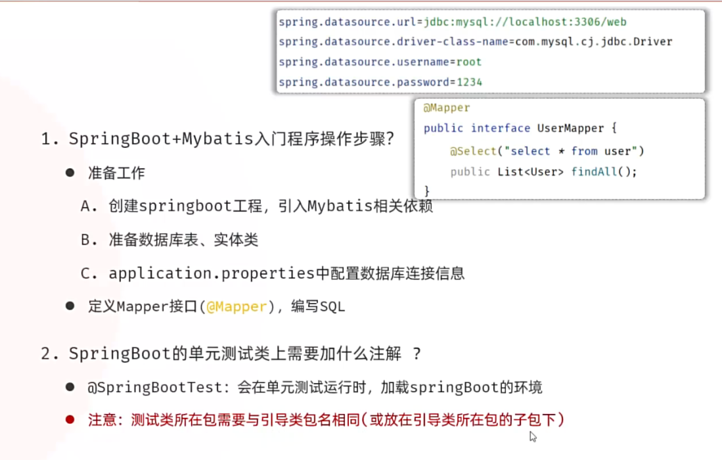Image resolution: width=722 pixels, height=460 pixels.
Task: Click the red '注意：测试类所在包' note line
Action: pyautogui.click(x=326, y=420)
